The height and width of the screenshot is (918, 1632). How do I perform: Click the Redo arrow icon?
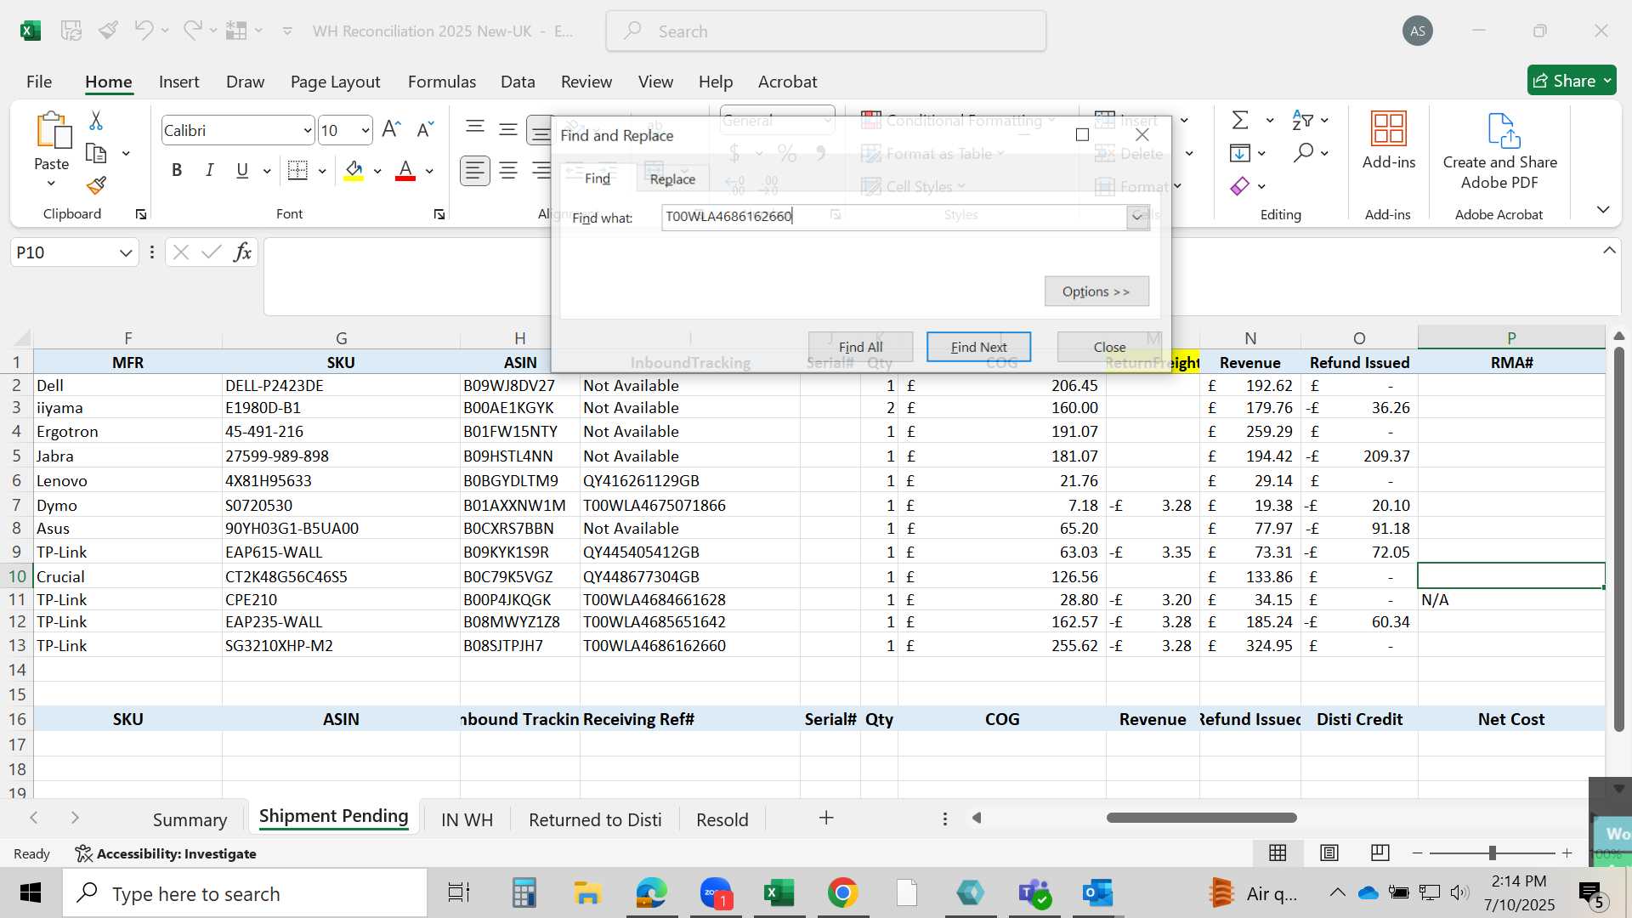192,31
